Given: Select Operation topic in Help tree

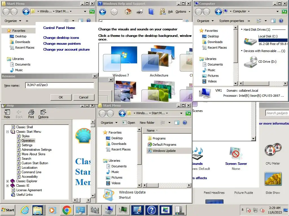Looking at the screenshot, I should pyautogui.click(x=28, y=141).
